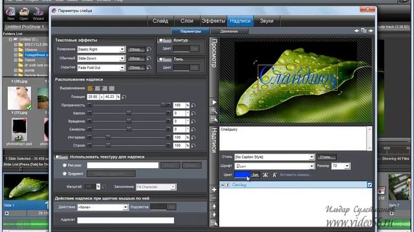
Task: Click Обзор button for Обычный effect
Action: click(136, 59)
